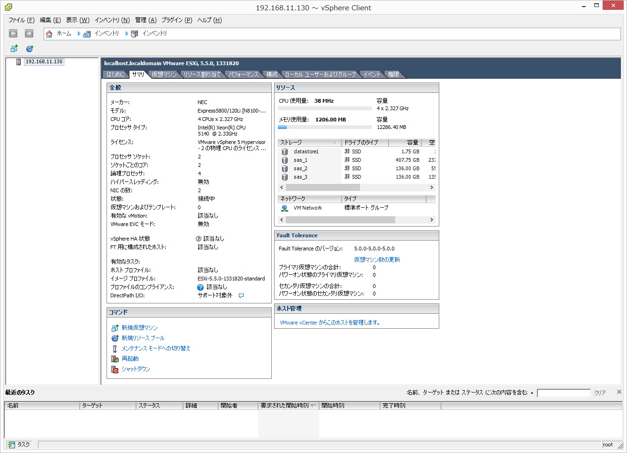
Task: Click the プロファイルのコンプライアンス status icon
Action: point(200,287)
